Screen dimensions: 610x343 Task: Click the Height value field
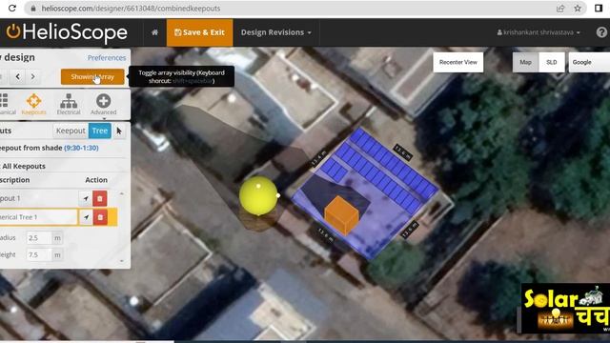point(39,254)
